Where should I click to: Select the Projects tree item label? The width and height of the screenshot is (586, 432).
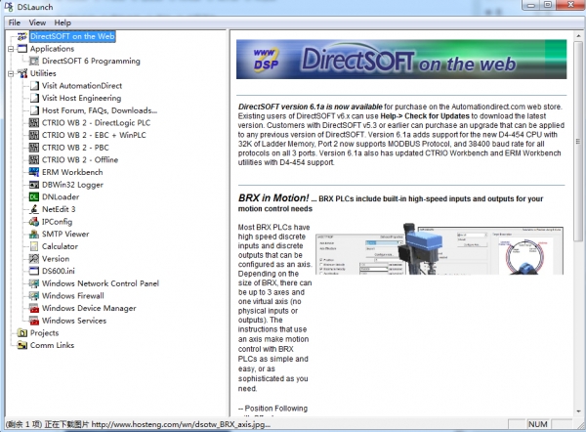45,333
